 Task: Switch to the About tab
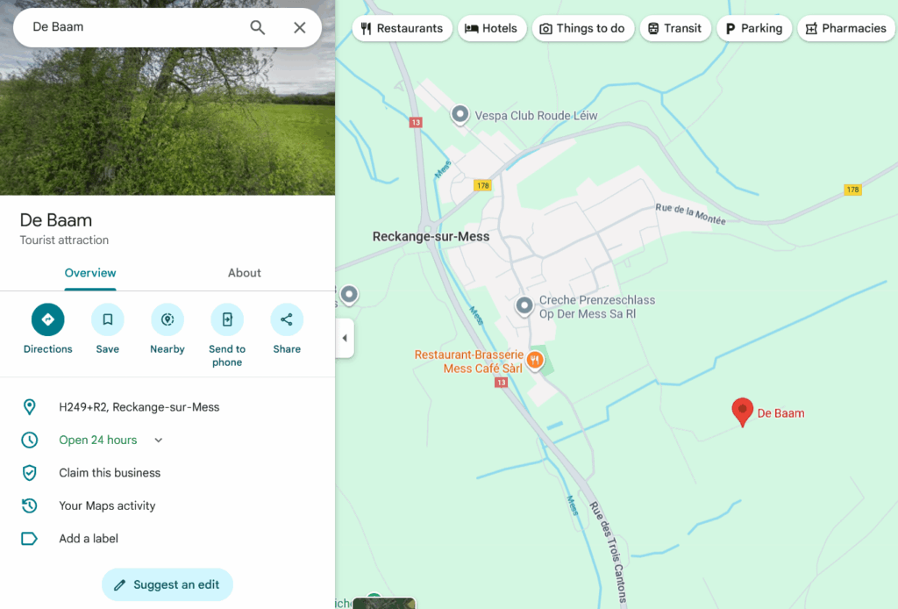tap(244, 273)
